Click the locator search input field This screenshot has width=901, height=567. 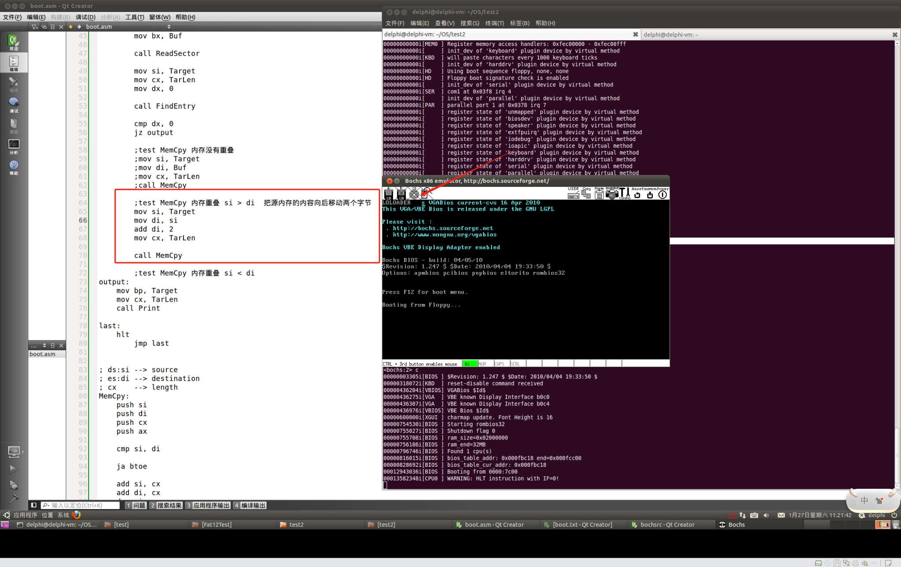pos(82,505)
